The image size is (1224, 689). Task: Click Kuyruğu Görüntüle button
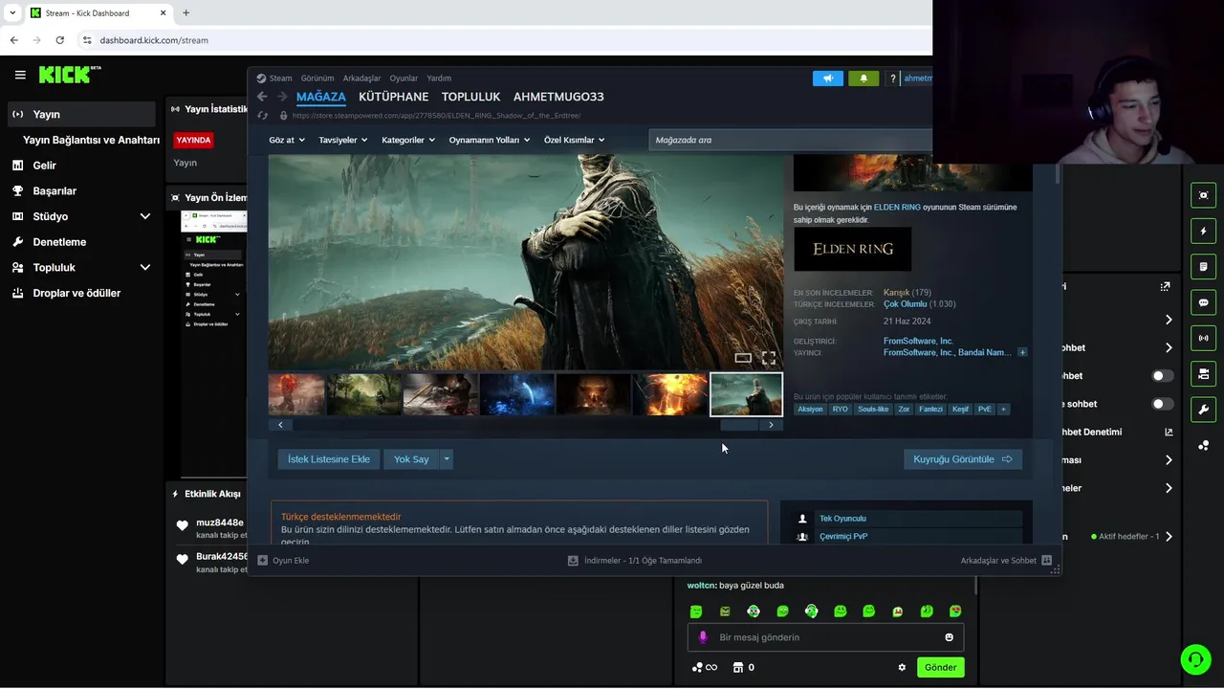(963, 459)
